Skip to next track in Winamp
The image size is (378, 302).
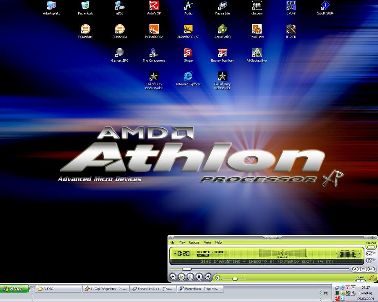click(208, 277)
